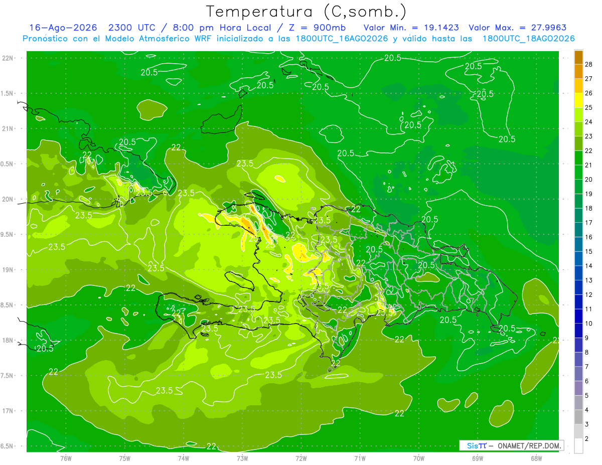Click the legend segment between 10 and 11
The width and height of the screenshot is (602, 465).
pyautogui.click(x=578, y=317)
